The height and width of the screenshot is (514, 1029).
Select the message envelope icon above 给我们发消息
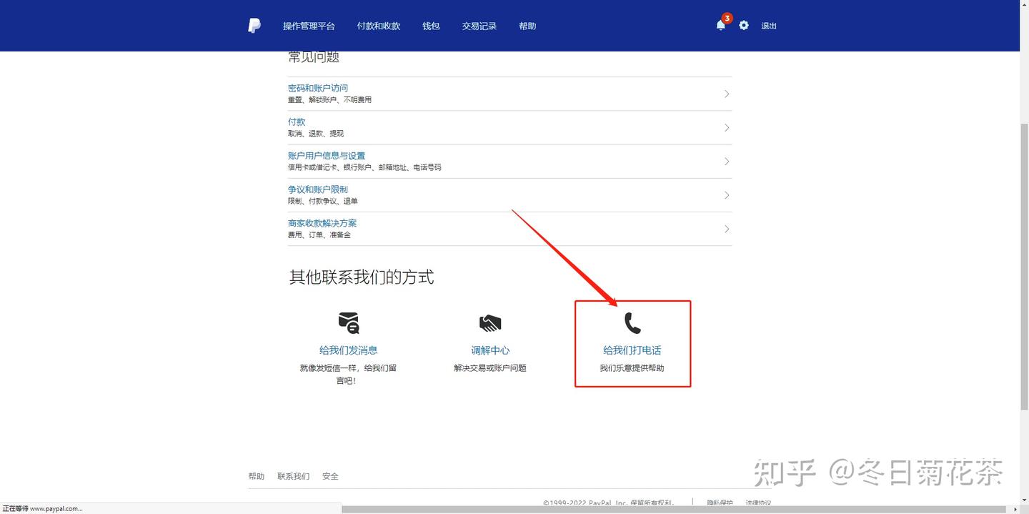[348, 323]
